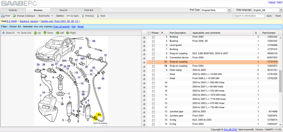Viewport: 283px width, 132px height.
Task: Select highlighted callout 8A in diagram
Action: [x=99, y=115]
